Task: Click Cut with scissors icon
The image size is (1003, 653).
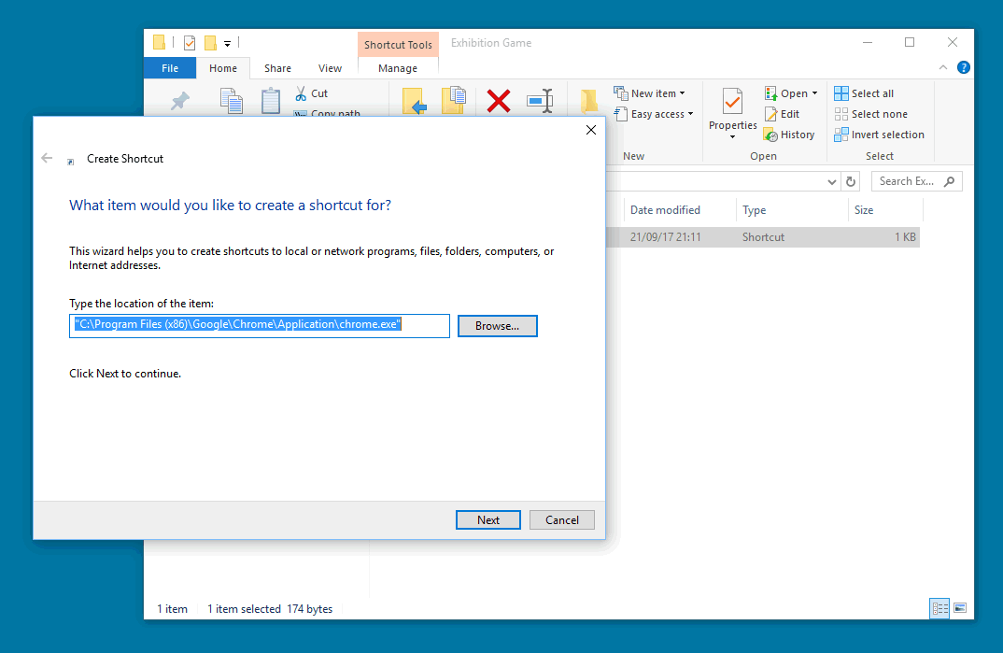Action: (x=312, y=93)
